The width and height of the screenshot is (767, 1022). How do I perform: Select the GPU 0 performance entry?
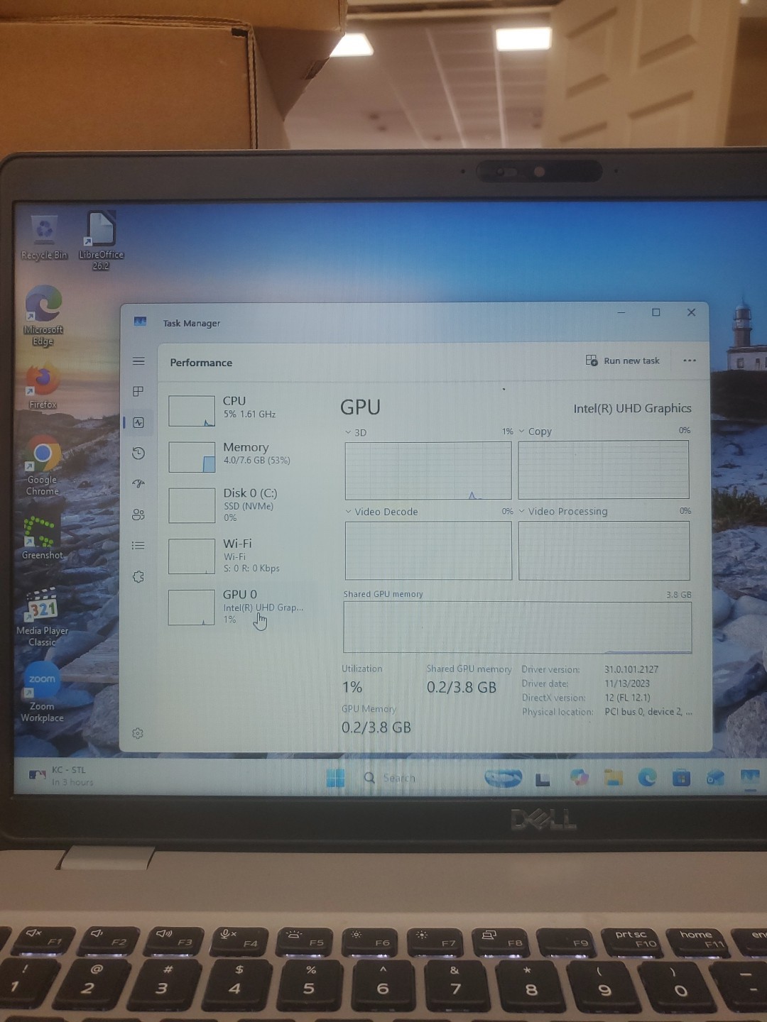238,607
